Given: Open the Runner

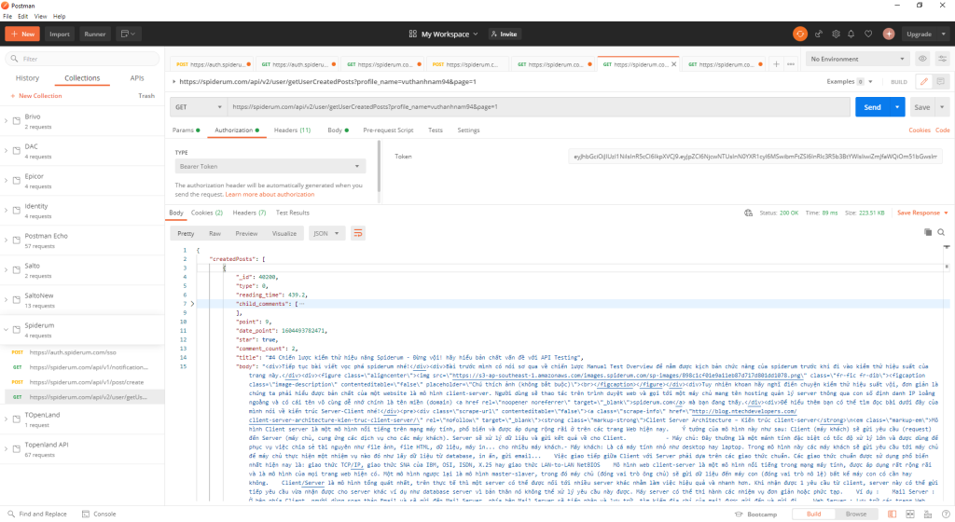Looking at the screenshot, I should click(x=94, y=34).
